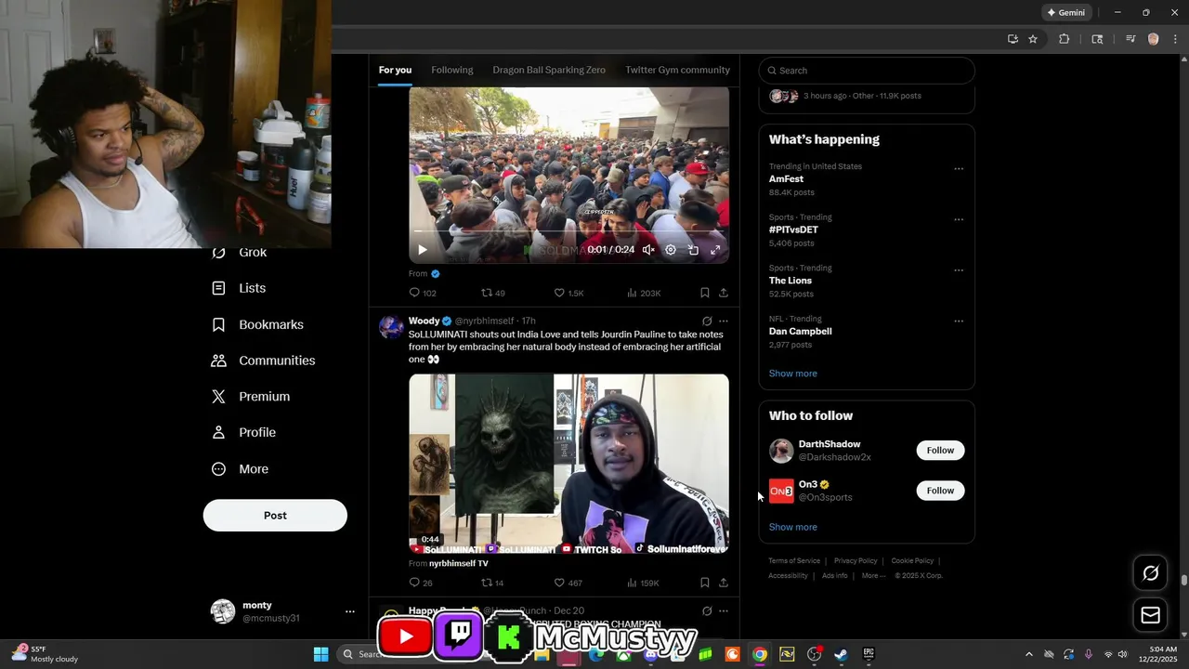Open more options on Woody's post
Viewport: 1189px width, 669px height.
(724, 321)
